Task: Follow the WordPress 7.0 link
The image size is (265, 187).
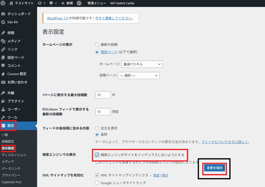Action: tap(57, 18)
